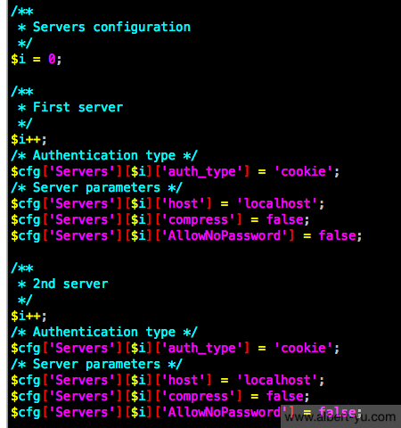Click 'Authentication type' comment in First server section

click(x=104, y=155)
